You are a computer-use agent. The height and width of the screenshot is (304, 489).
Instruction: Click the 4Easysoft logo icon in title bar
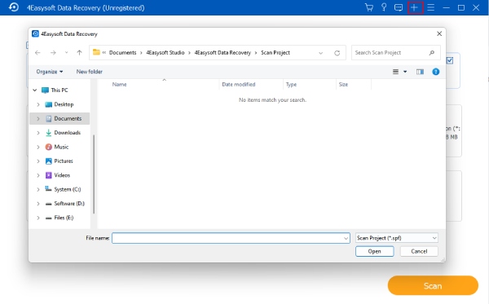coord(13,7)
